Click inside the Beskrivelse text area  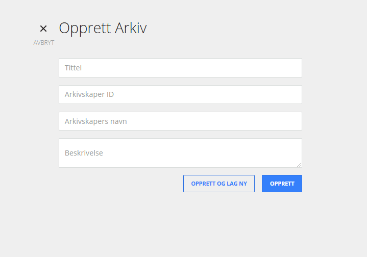click(x=180, y=153)
